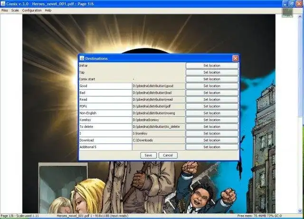
Task: Edit the To delete name field
Action: 105,127
